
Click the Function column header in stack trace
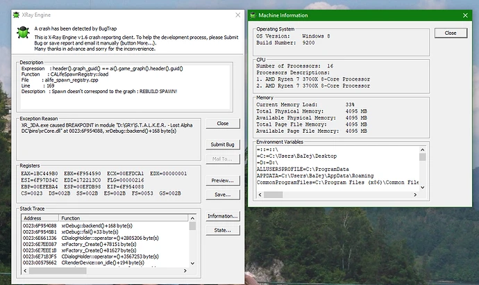pos(124,218)
